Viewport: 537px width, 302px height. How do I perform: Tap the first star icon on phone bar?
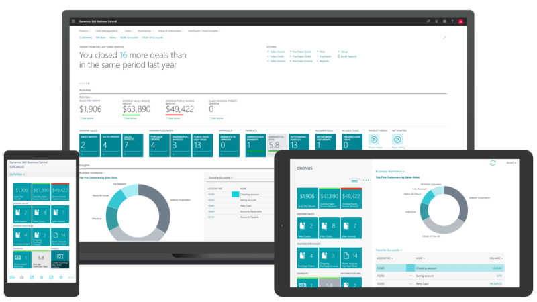pos(42,277)
